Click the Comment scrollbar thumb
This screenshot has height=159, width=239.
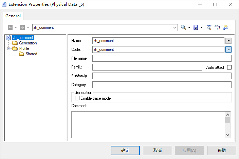[227, 120]
